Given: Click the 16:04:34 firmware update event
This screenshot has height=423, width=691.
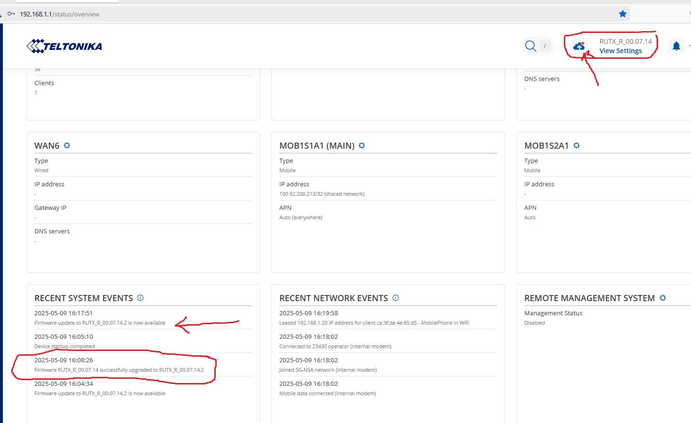Looking at the screenshot, I should pyautogui.click(x=100, y=393).
